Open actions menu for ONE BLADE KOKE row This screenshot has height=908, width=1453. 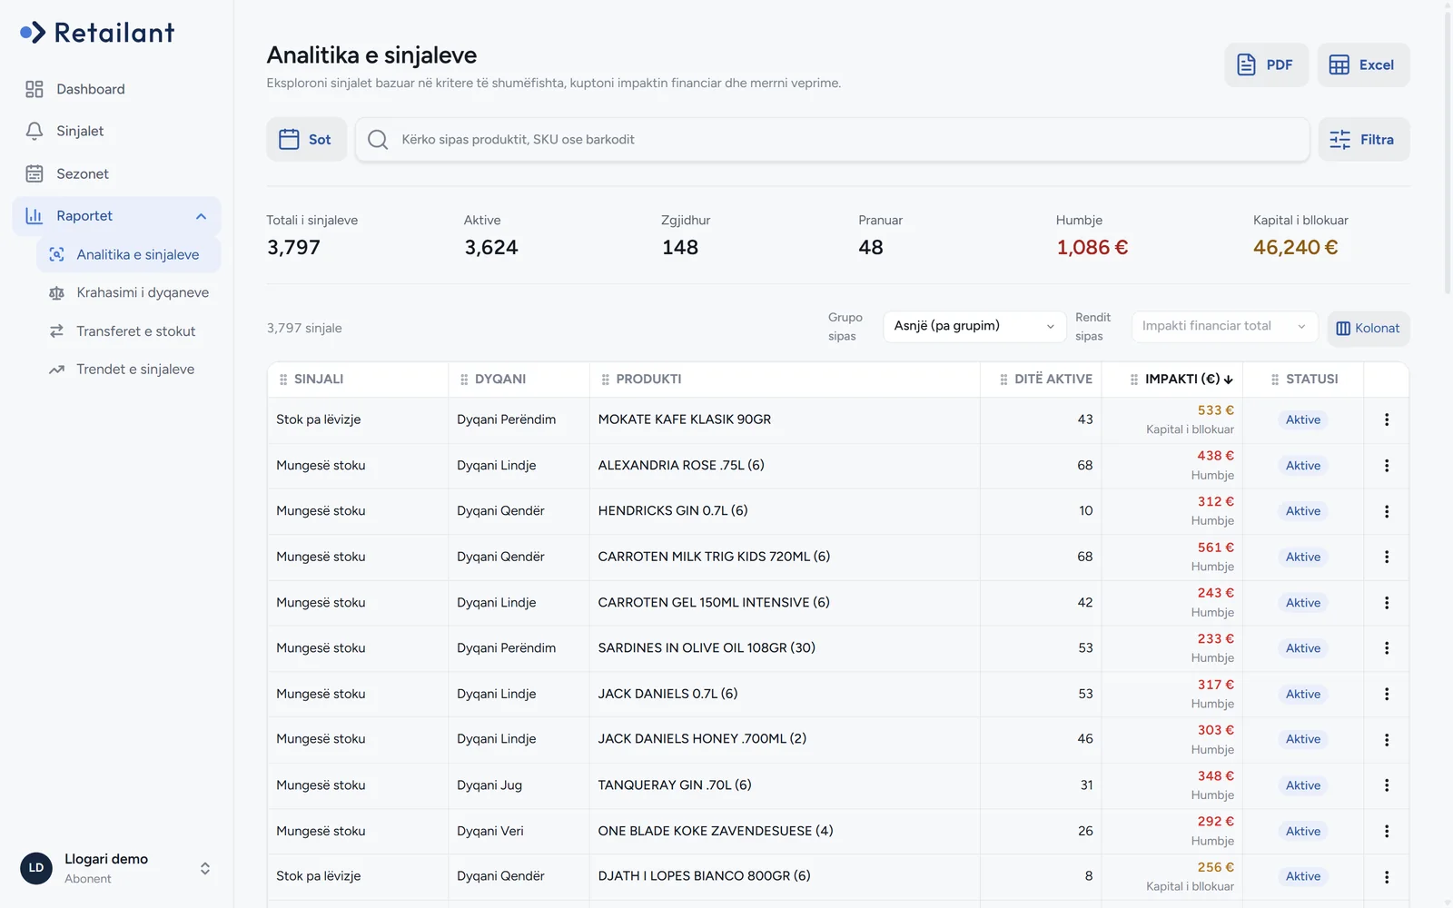[1387, 831]
